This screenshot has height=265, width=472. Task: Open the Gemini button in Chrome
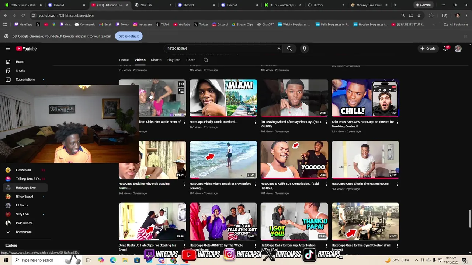pyautogui.click(x=423, y=5)
